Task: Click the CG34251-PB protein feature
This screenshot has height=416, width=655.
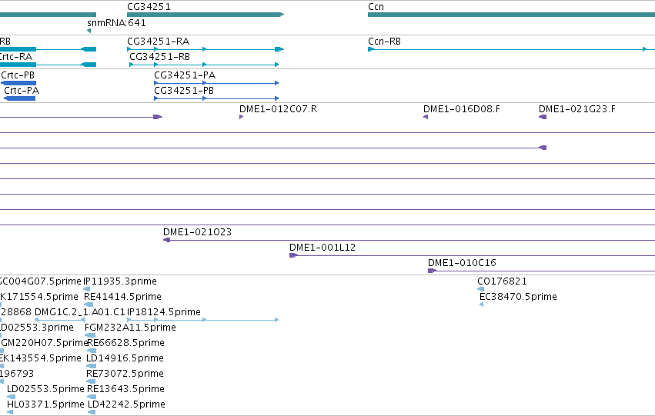Action: click(216, 98)
